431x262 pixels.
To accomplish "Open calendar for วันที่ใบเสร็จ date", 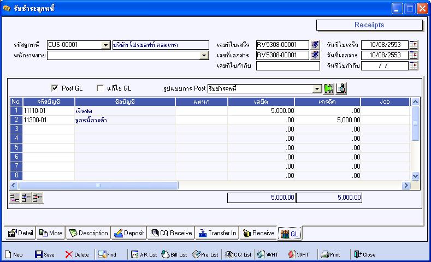I will pos(414,45).
